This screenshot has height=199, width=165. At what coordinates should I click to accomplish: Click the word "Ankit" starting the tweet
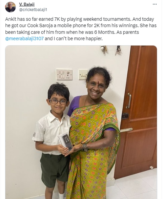[10, 19]
